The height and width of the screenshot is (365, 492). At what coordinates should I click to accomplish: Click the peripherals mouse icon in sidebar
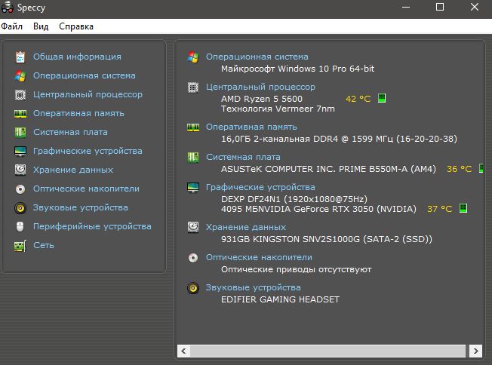20,227
